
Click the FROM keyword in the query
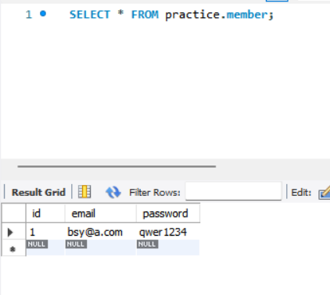[x=145, y=15]
